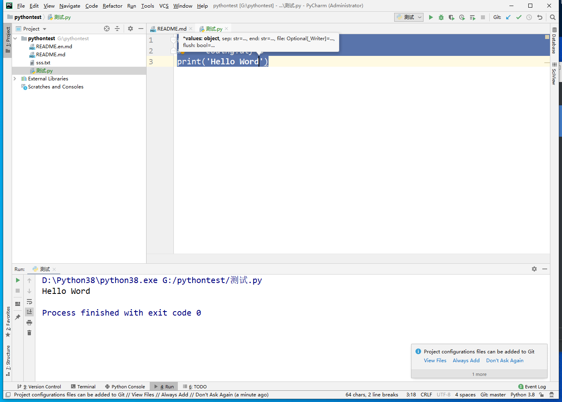The width and height of the screenshot is (562, 402).
Task: Toggle scroll to end in Run console
Action: (29, 312)
